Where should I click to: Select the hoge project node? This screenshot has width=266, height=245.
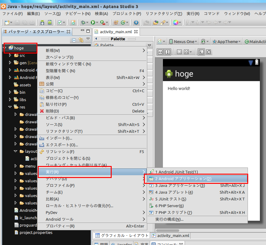coord(16,48)
